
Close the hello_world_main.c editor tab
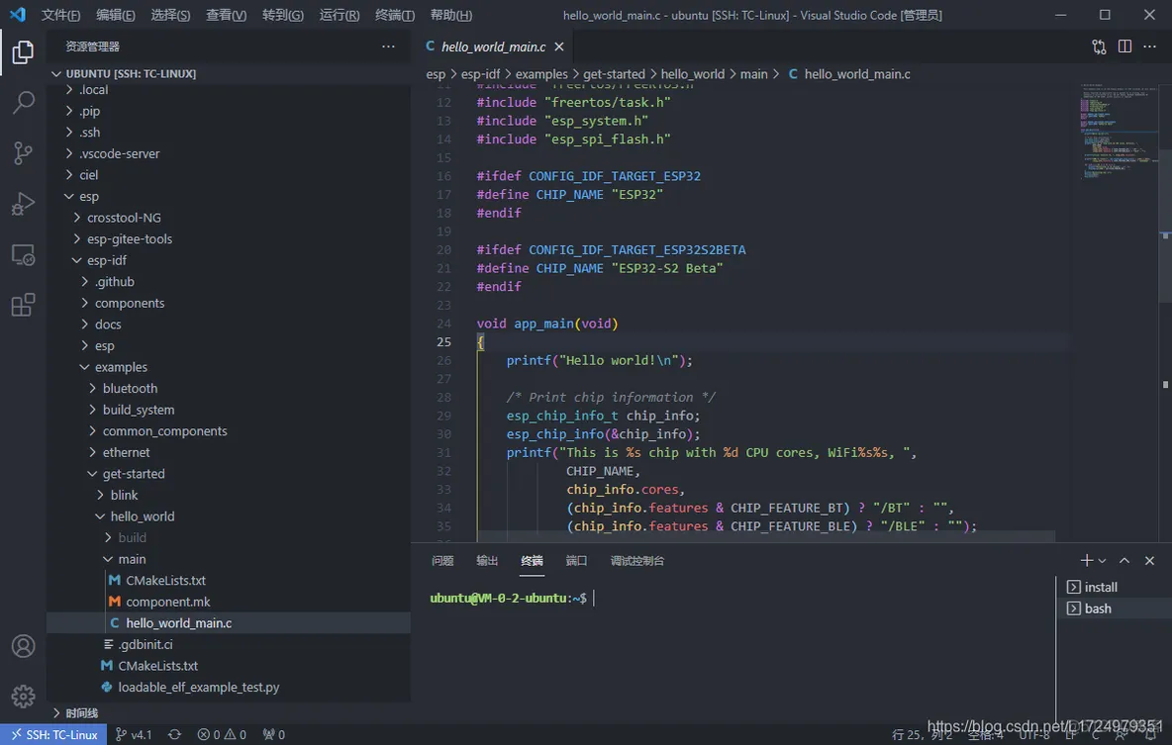click(559, 47)
